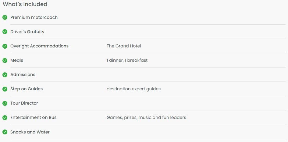Select the Premium motorcoach label
Viewport: 288px width, 142px height.
tap(34, 17)
